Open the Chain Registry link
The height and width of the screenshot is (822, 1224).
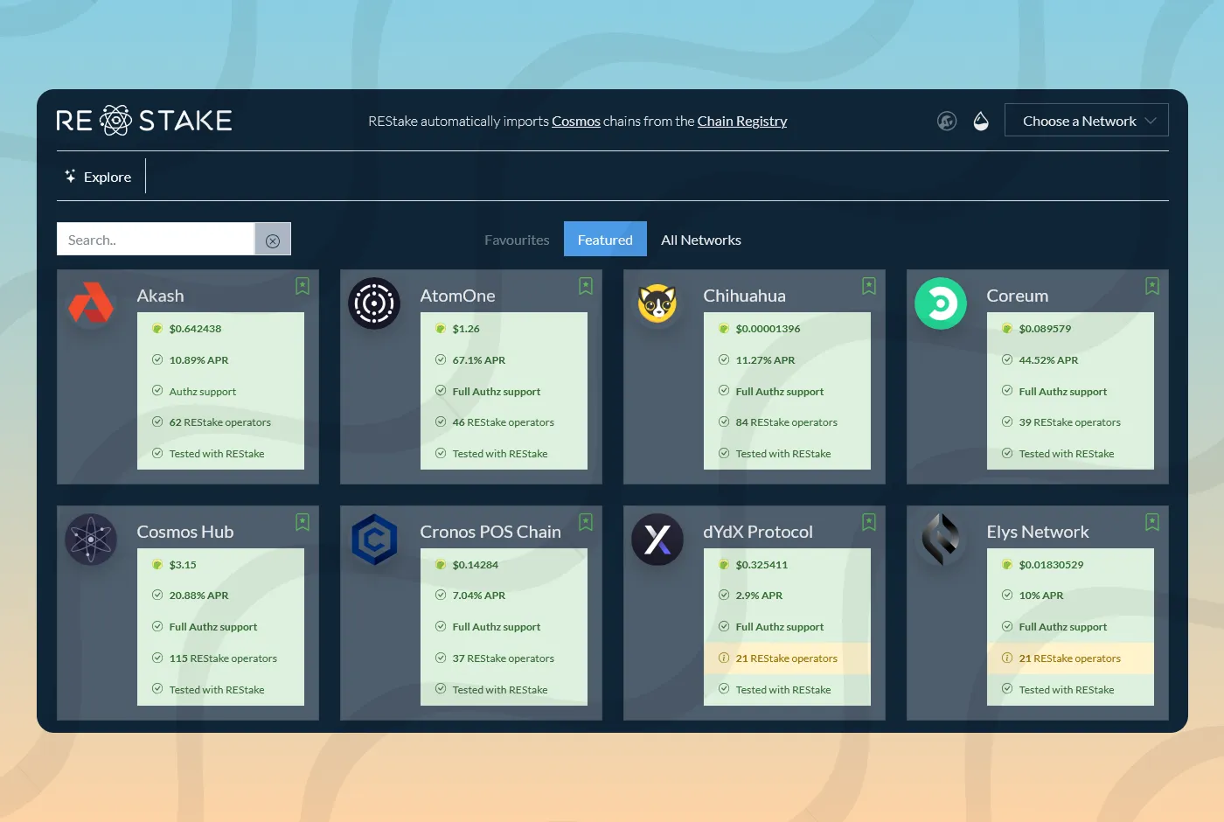[741, 122]
